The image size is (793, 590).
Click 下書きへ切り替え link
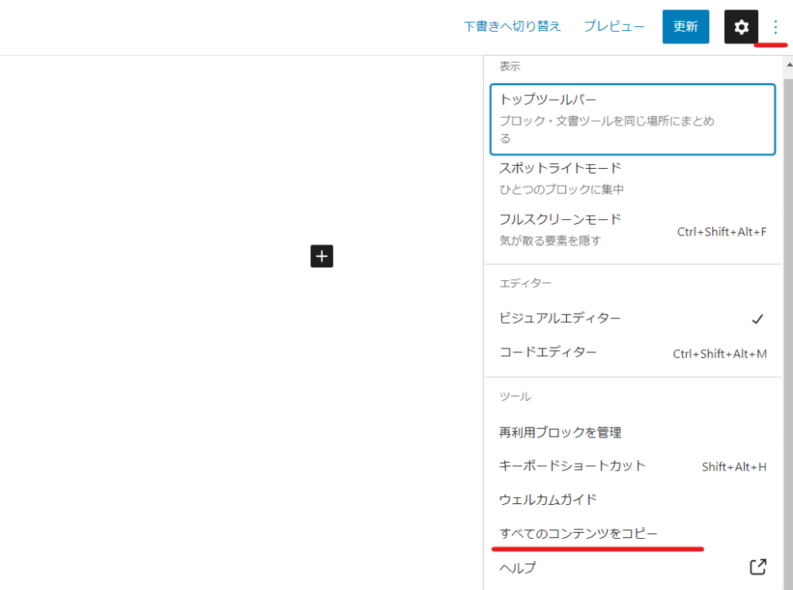(512, 26)
